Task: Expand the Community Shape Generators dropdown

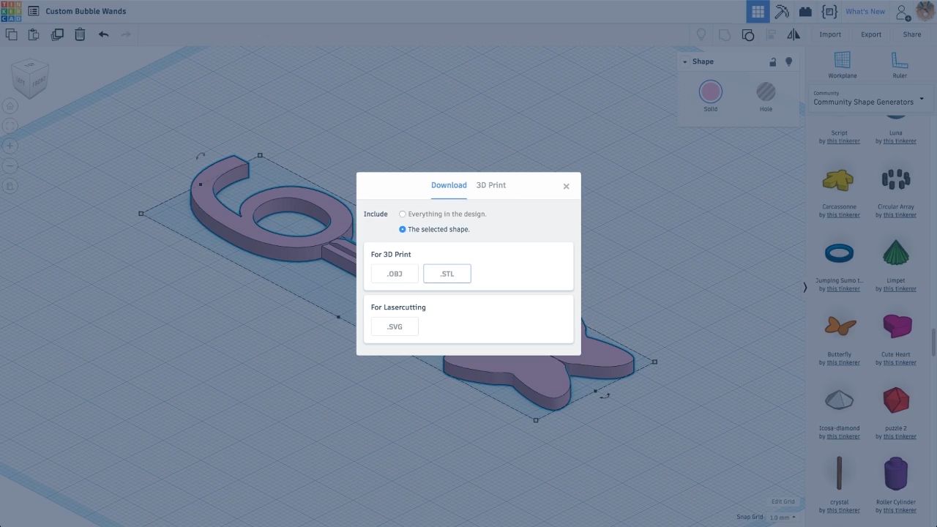Action: tap(922, 97)
